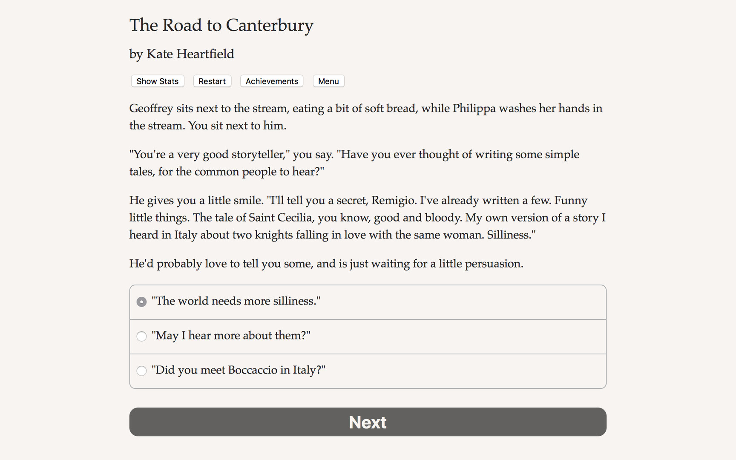Pick "Did you meet Boccaccio in Italy?"
The width and height of the screenshot is (736, 460).
pyautogui.click(x=239, y=371)
